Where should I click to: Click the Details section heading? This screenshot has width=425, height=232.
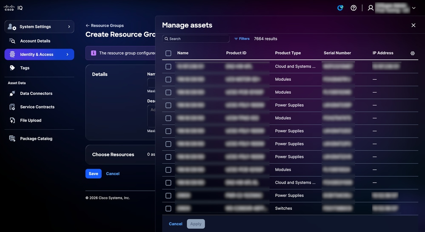coord(100,74)
